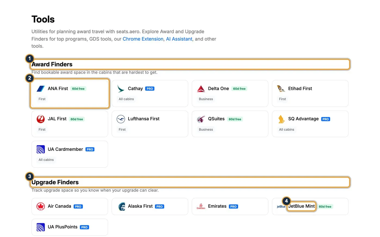Click 60d free badge on ANA First
The width and height of the screenshot is (380, 237).
point(78,89)
